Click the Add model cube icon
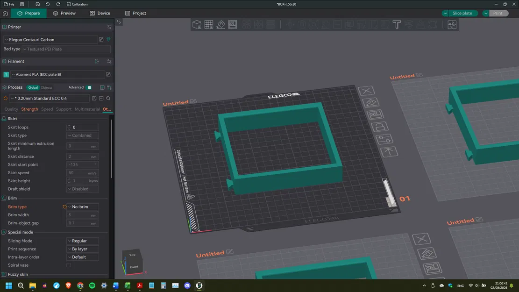The height and width of the screenshot is (292, 519). click(x=197, y=25)
